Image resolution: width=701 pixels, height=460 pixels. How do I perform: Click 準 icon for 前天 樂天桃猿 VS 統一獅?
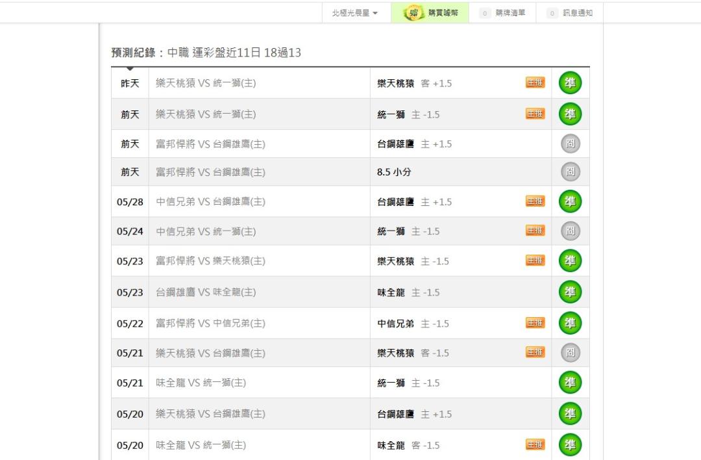[x=570, y=114]
